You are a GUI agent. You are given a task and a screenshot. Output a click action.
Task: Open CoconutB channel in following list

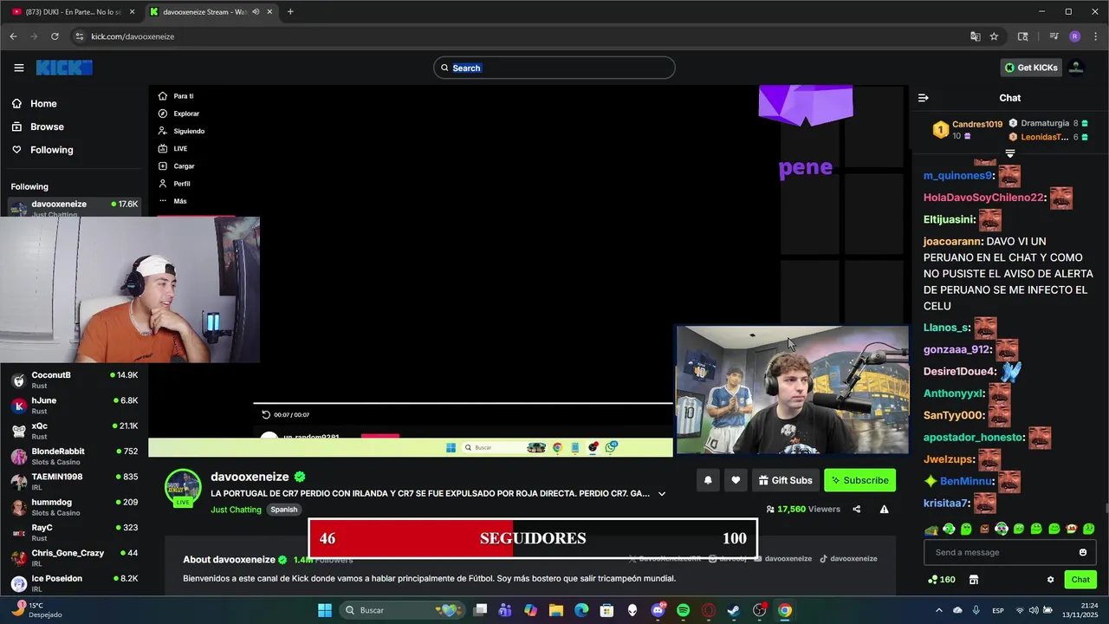[x=74, y=380]
